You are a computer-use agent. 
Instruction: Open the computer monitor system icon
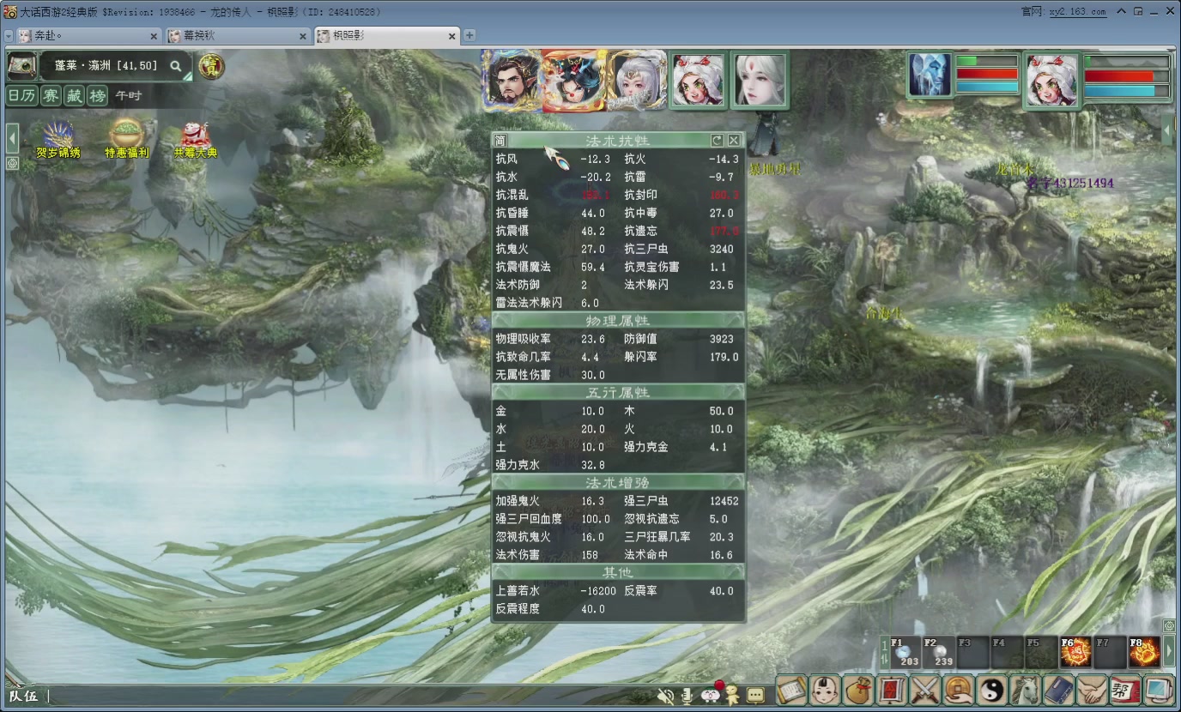click(1160, 690)
